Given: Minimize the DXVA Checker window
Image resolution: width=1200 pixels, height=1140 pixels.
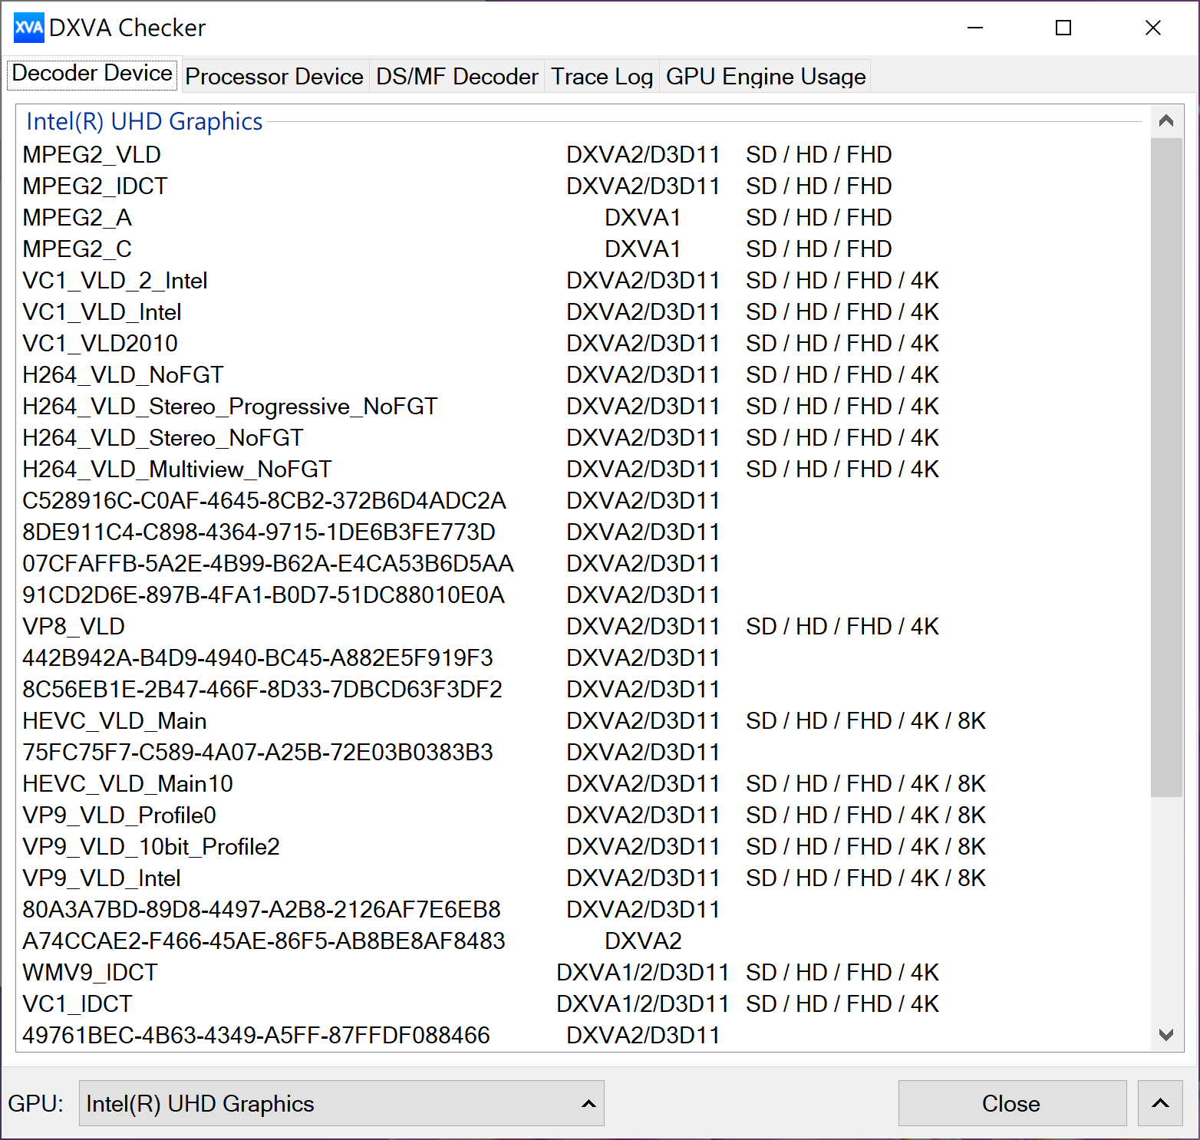Looking at the screenshot, I should pyautogui.click(x=975, y=28).
